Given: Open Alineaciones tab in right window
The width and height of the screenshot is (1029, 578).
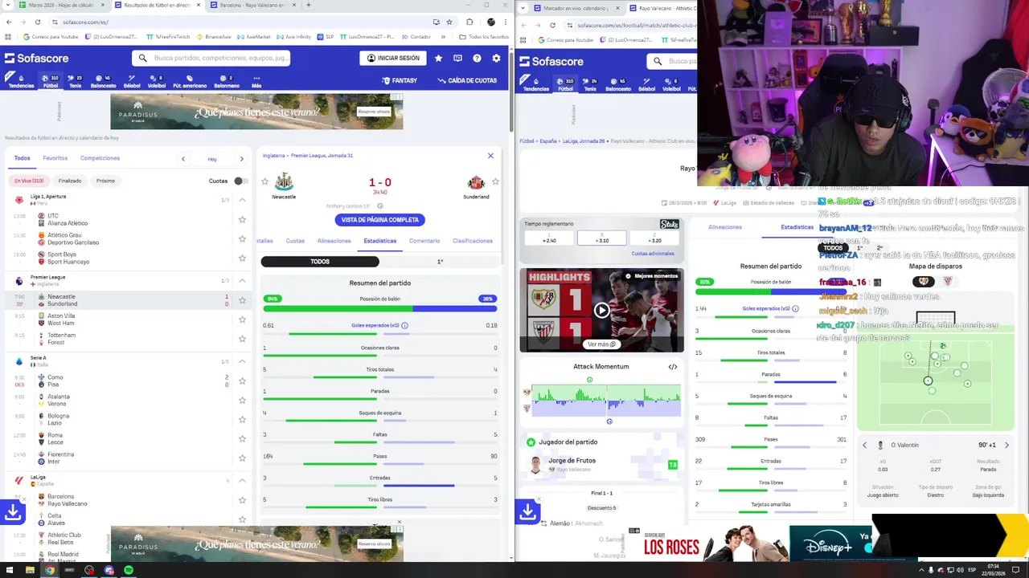Looking at the screenshot, I should (725, 227).
